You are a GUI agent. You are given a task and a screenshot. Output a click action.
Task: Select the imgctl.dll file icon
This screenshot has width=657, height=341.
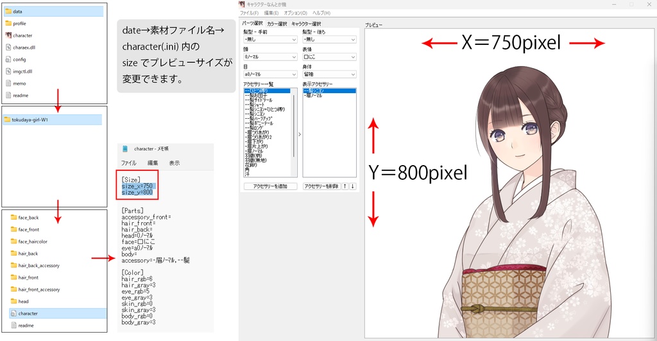(8, 71)
